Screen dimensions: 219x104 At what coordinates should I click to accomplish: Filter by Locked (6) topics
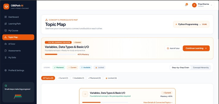[x=111, y=78]
